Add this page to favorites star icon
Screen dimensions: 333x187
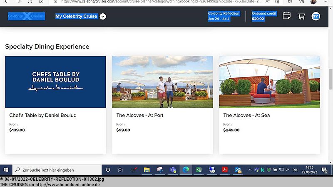277,2
